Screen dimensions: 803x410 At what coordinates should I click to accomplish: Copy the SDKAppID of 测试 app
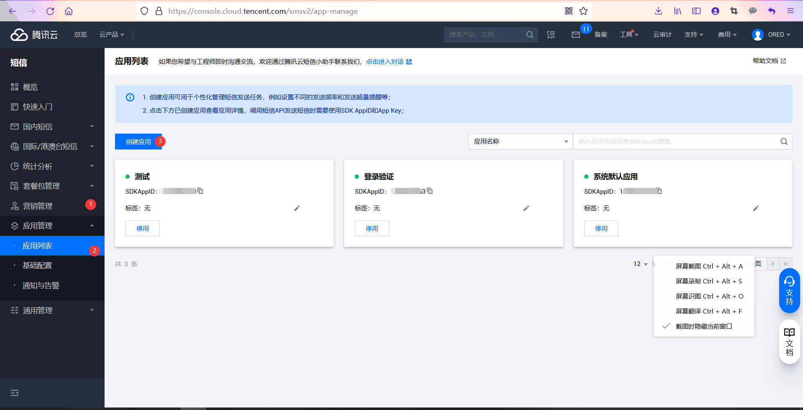pyautogui.click(x=200, y=191)
